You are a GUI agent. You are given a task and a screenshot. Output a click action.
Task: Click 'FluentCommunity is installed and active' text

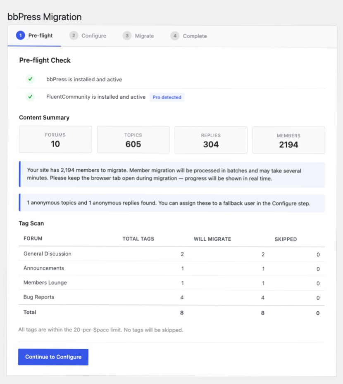click(x=96, y=97)
